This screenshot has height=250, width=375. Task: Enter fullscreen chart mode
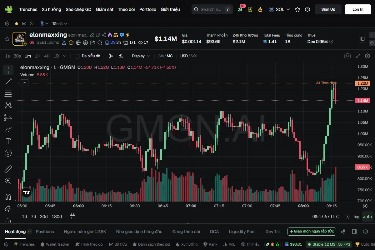click(358, 56)
